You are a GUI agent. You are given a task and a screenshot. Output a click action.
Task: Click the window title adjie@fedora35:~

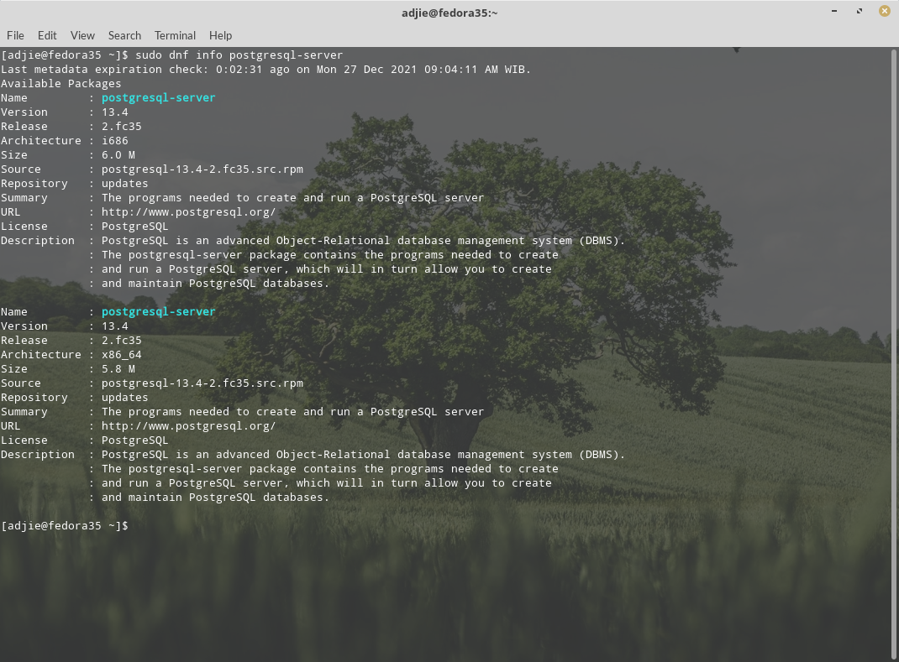(x=449, y=13)
